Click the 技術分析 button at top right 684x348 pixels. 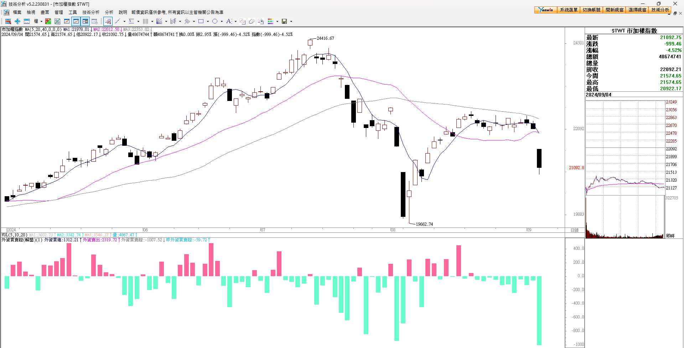click(660, 10)
